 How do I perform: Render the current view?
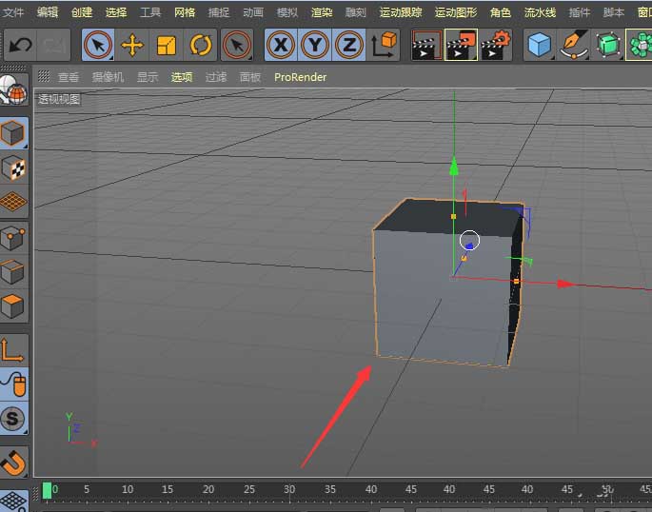click(426, 45)
